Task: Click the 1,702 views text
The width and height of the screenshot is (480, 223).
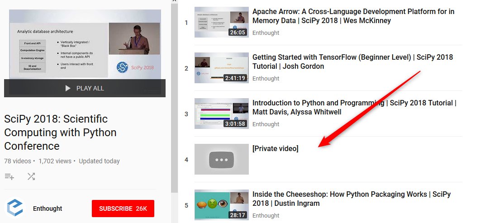Action: tap(55, 161)
